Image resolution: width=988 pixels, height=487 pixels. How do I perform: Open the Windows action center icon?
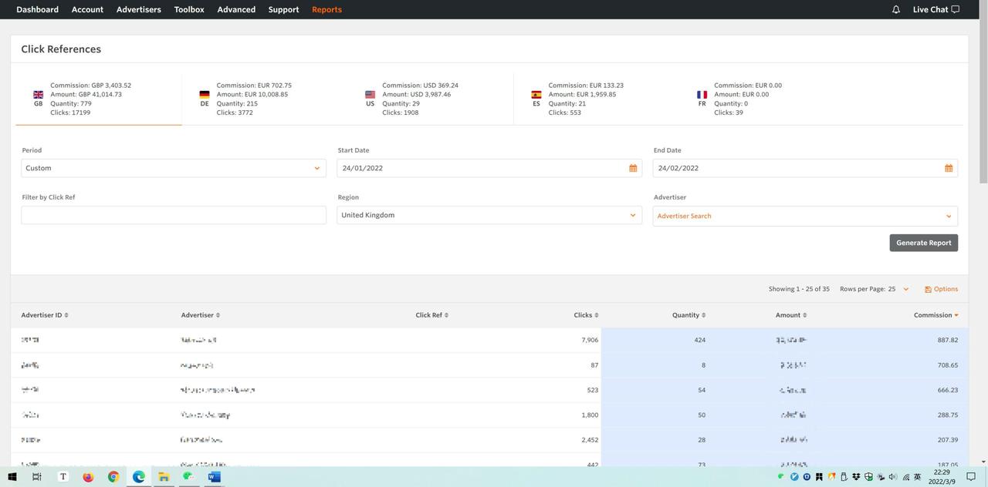(x=971, y=477)
